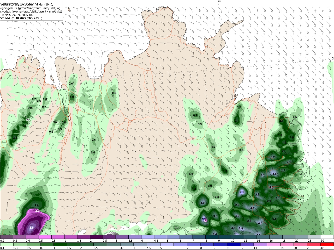Pick the bright pink 0.5–0.8 snow legend swatch
The width and height of the screenshot is (334, 250).
45,237
